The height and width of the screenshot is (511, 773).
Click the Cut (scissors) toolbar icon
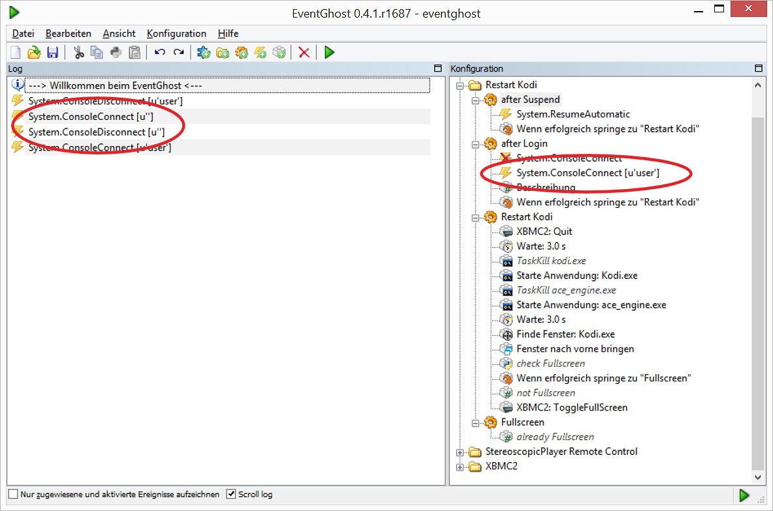[79, 52]
